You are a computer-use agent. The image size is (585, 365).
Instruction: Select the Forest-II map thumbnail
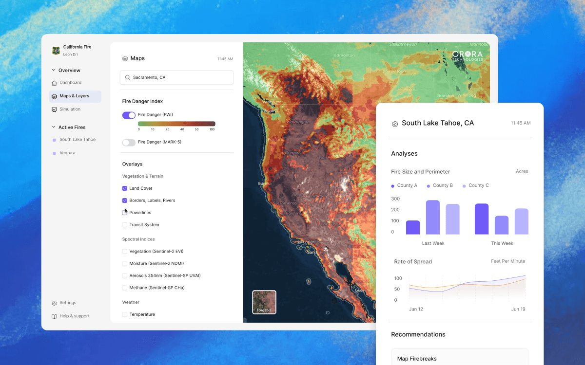(264, 302)
